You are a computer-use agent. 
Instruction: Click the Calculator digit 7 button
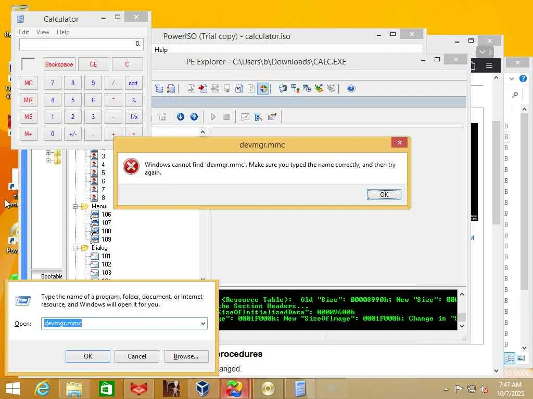53,83
